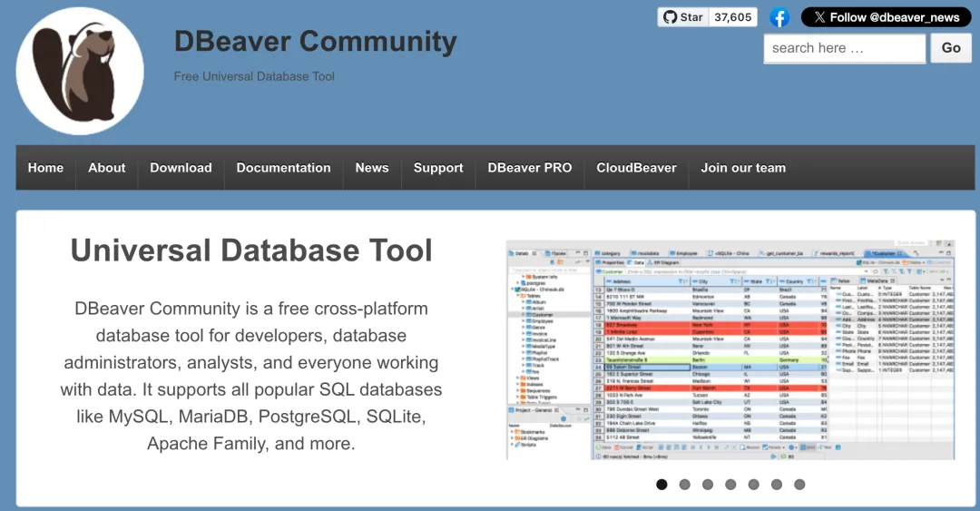Go to the About page

[107, 168]
